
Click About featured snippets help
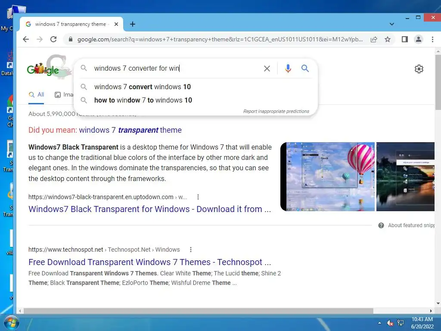[406, 225]
